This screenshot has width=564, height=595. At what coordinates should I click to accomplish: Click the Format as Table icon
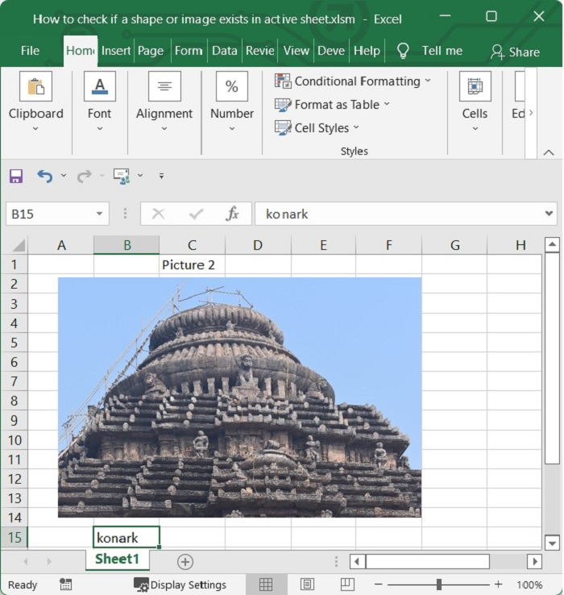point(283,105)
